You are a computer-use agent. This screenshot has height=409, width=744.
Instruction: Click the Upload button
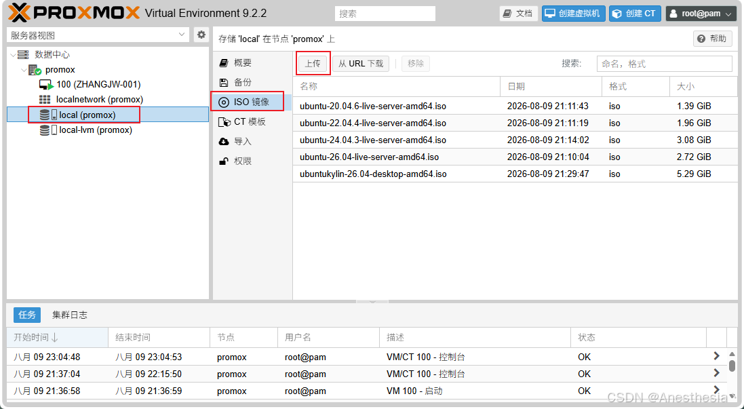tap(313, 64)
